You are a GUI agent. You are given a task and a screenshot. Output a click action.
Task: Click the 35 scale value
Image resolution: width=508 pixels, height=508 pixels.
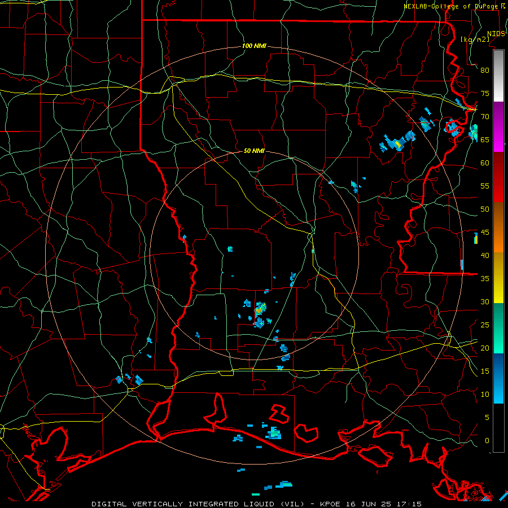[485, 279]
